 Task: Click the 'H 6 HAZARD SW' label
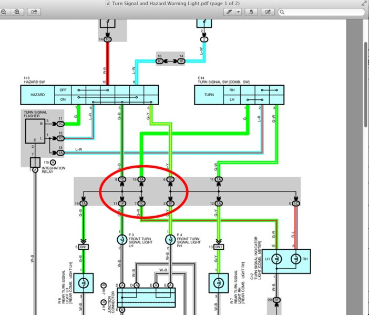(34, 80)
